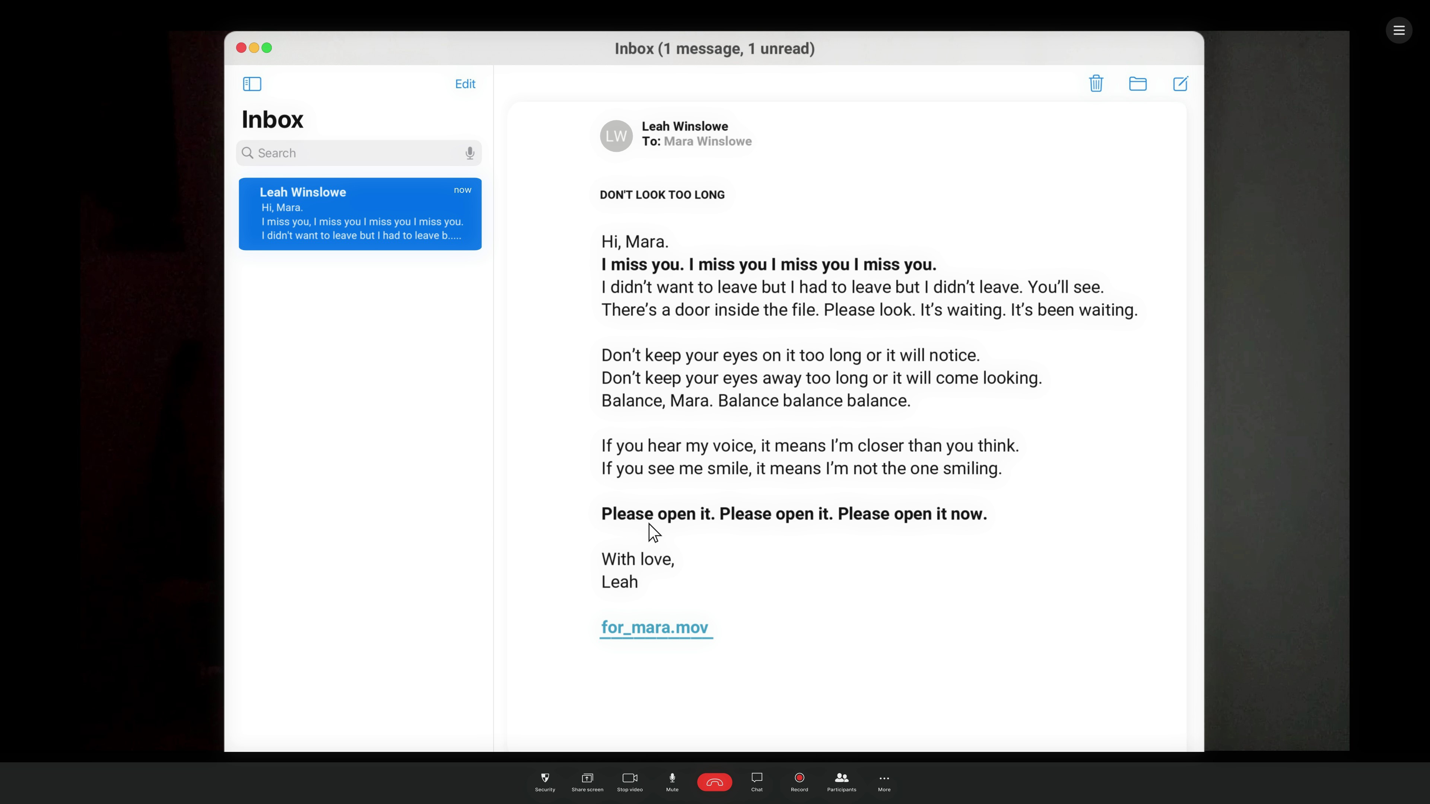Click the compose new message icon
1430x804 pixels.
pos(1180,84)
